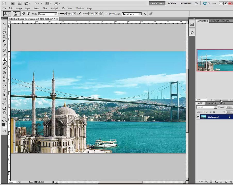Switch to the Design workspace

point(172,3)
